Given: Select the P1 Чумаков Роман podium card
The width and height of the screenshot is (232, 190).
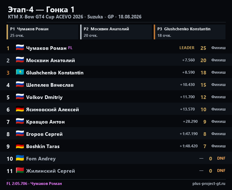Looking at the screenshot, I should click(42, 32).
